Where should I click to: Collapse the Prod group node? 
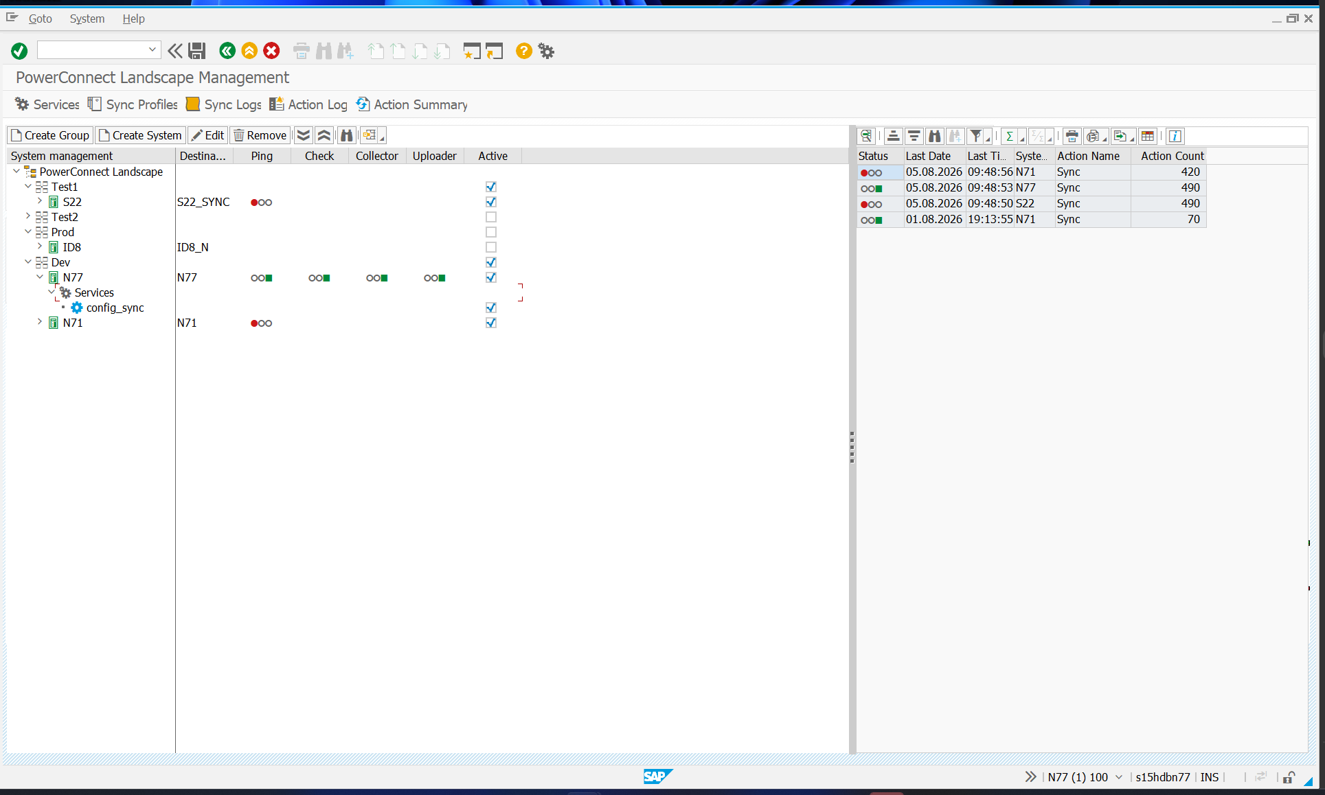(28, 231)
